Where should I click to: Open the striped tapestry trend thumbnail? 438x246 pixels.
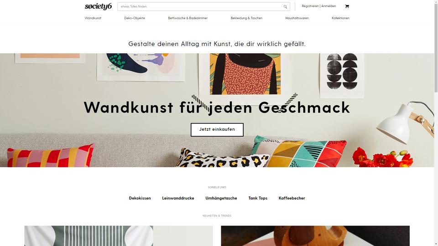119,236
